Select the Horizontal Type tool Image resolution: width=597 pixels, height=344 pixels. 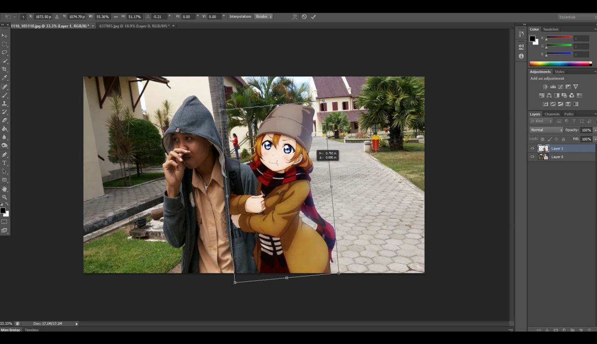point(5,163)
